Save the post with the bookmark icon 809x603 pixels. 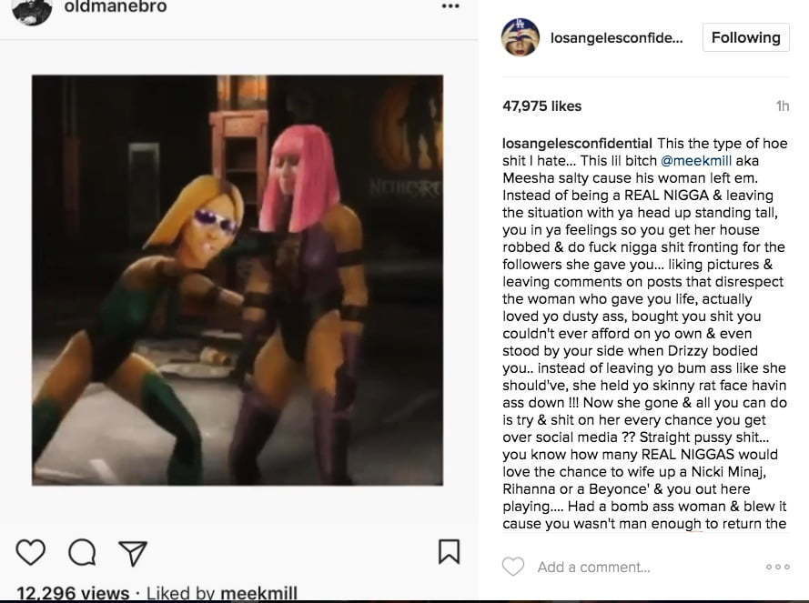click(x=449, y=551)
